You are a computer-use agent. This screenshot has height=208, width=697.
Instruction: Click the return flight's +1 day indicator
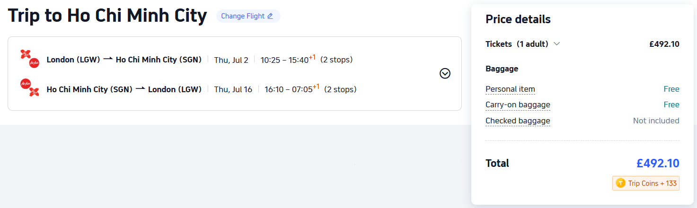coord(316,87)
